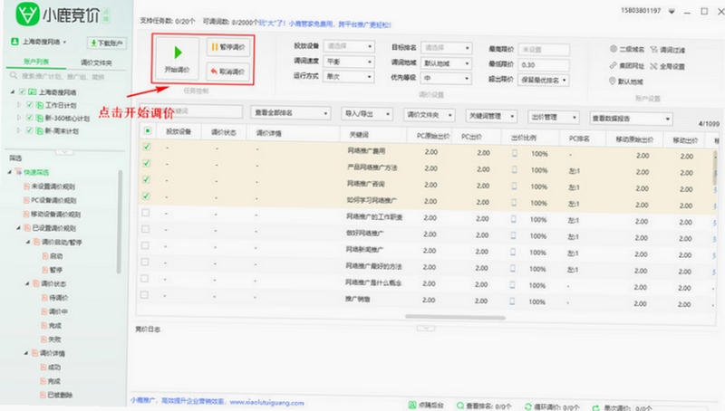Click the blue promo link at top
This screenshot has height=411, width=725.
(x=325, y=24)
